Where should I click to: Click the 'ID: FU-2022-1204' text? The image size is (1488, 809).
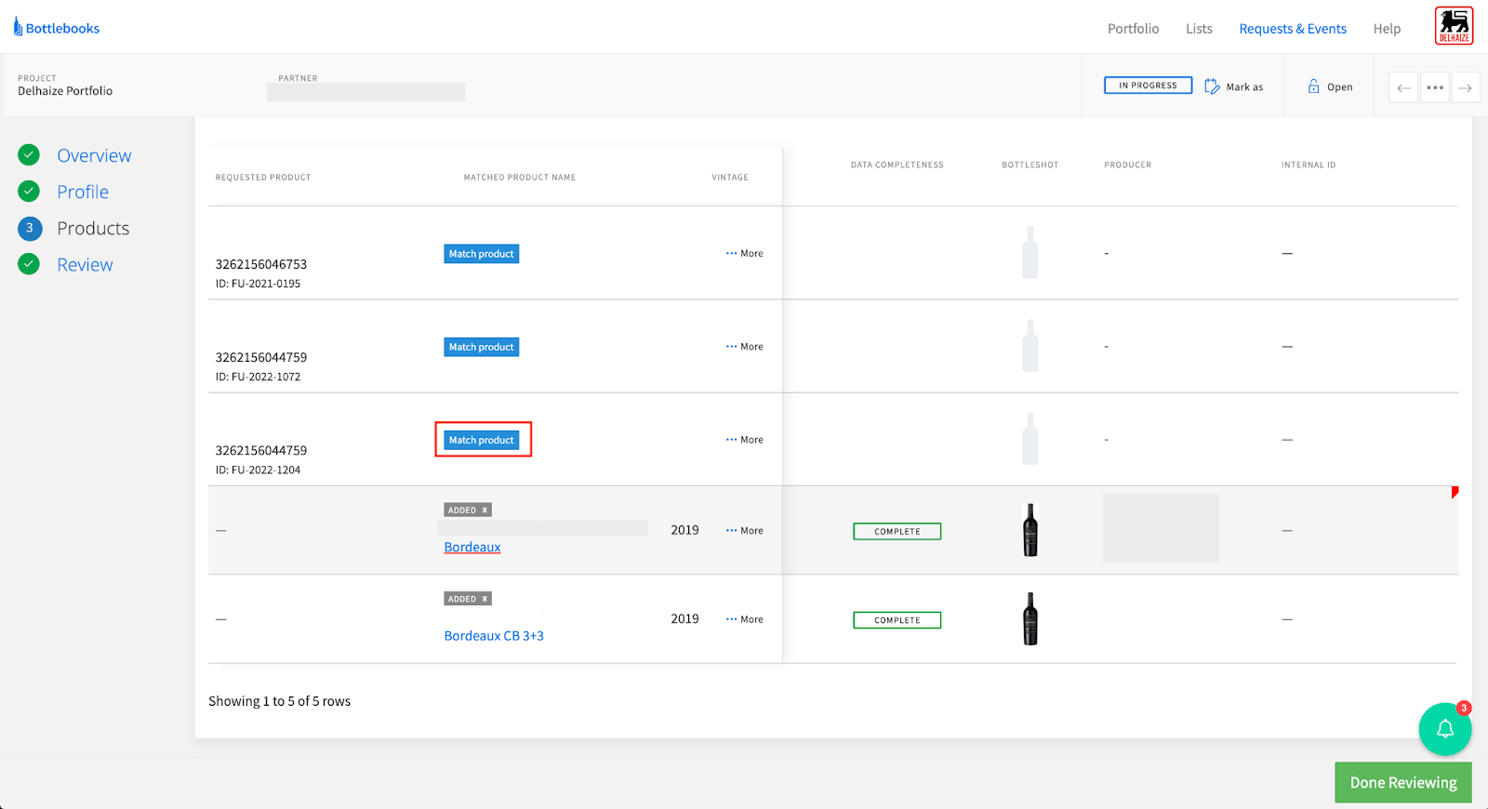[x=258, y=470]
